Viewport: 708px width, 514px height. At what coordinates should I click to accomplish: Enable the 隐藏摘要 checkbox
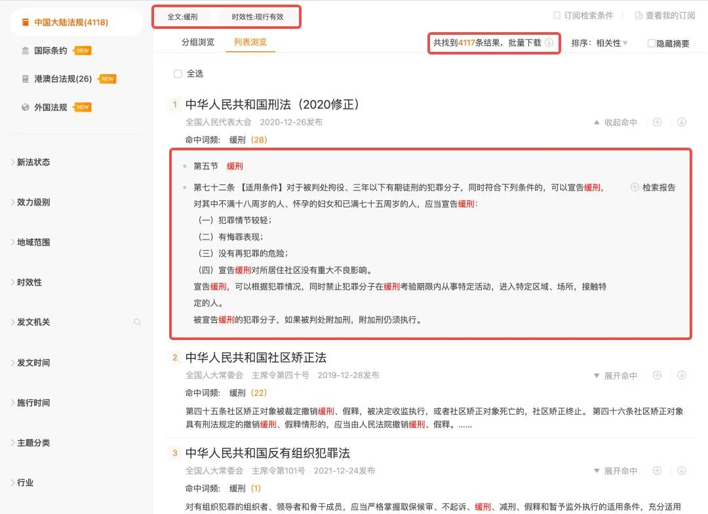click(x=652, y=43)
